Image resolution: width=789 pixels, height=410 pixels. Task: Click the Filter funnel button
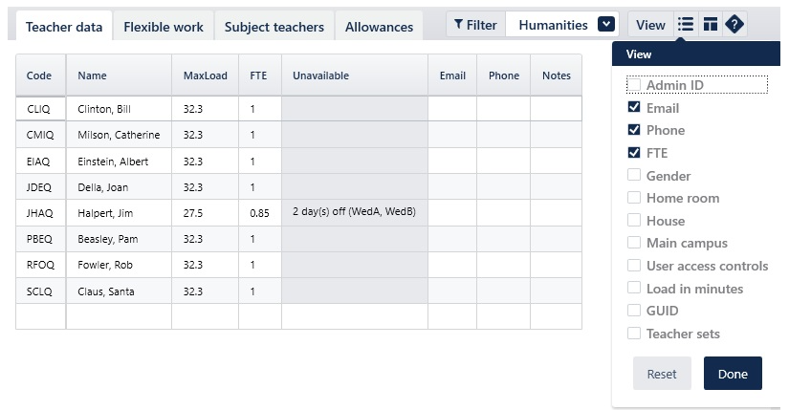(475, 25)
